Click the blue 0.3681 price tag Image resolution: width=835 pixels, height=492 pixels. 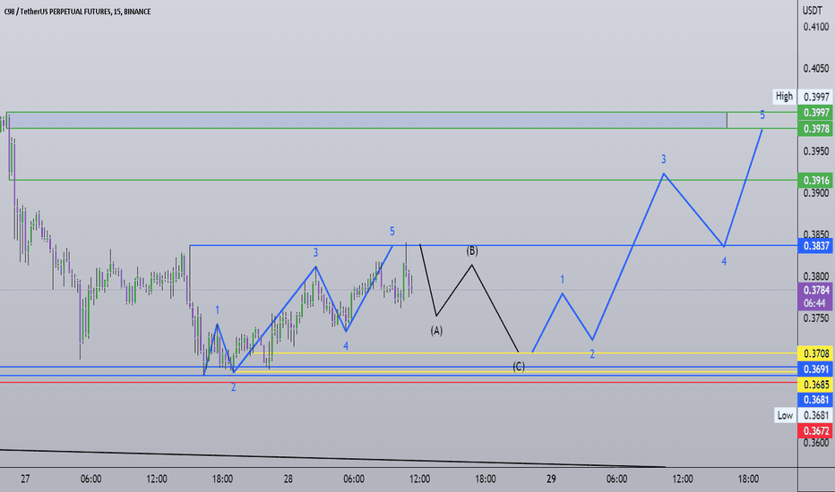click(815, 400)
